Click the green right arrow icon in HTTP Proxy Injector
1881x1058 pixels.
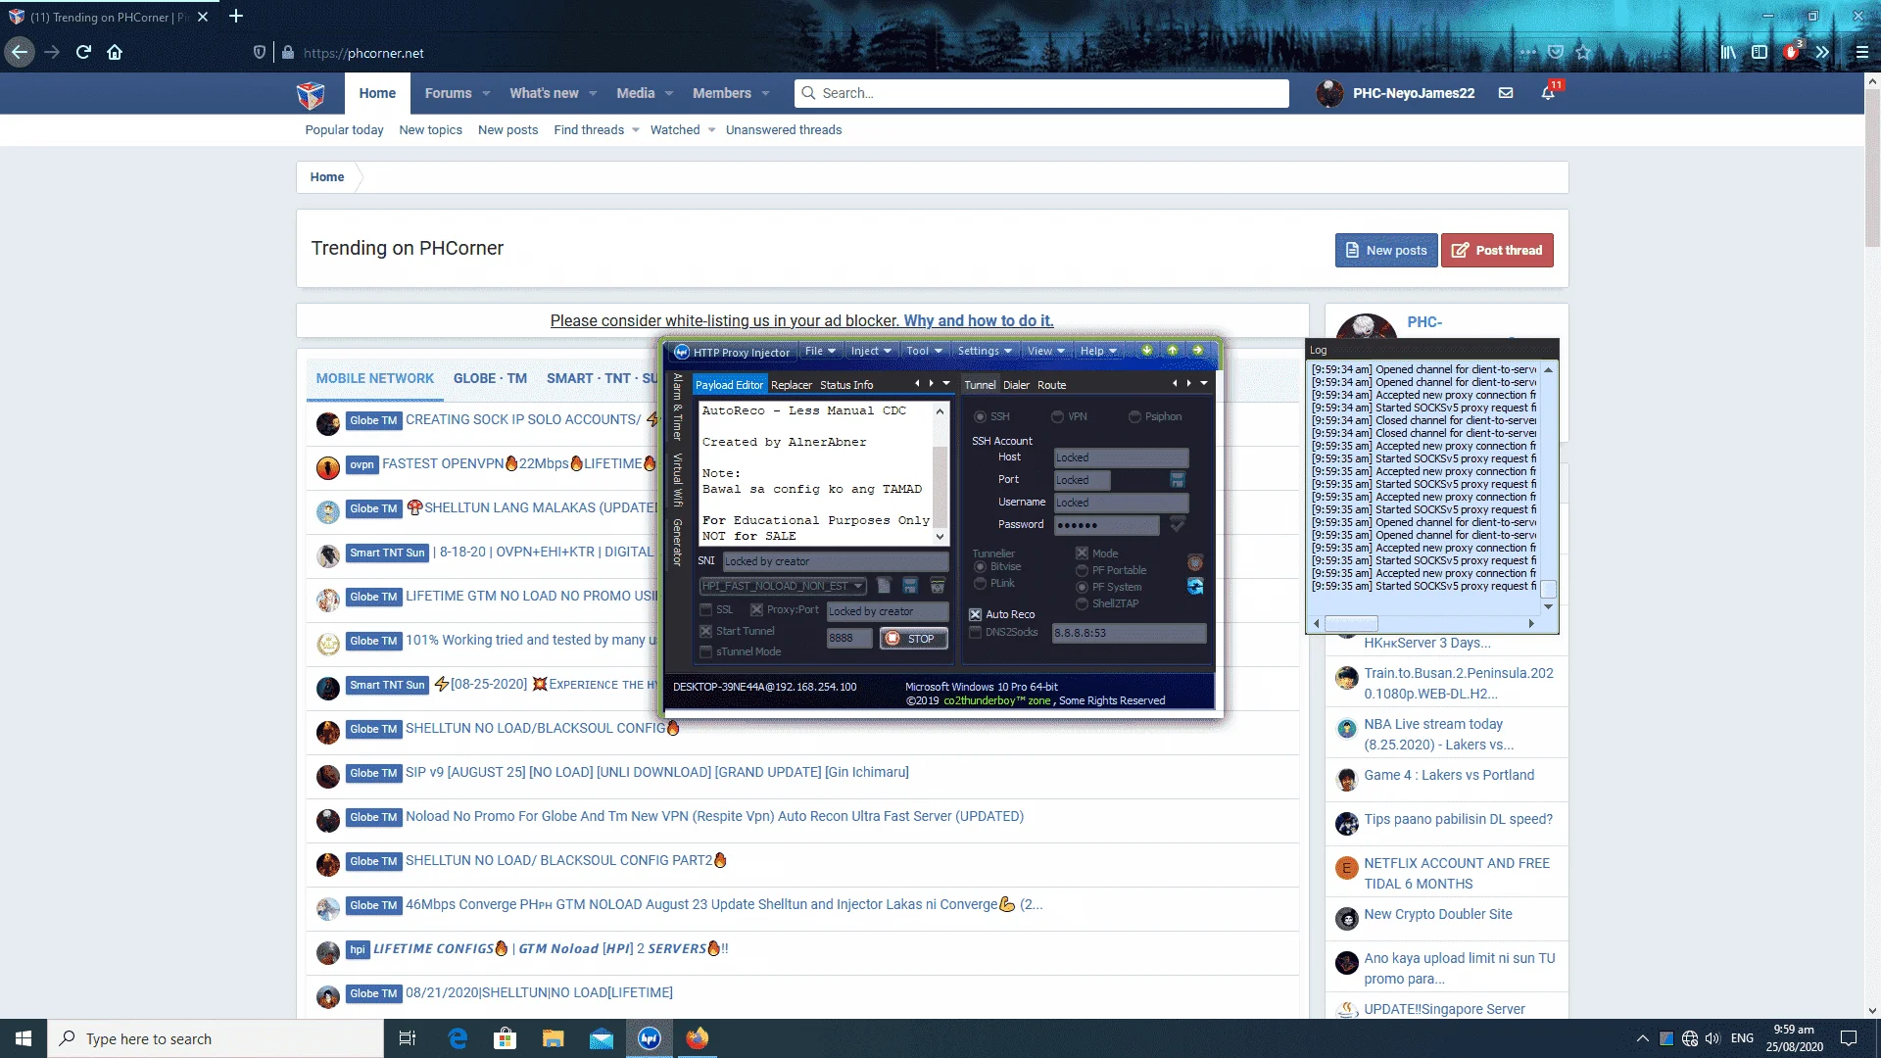pyautogui.click(x=1197, y=351)
